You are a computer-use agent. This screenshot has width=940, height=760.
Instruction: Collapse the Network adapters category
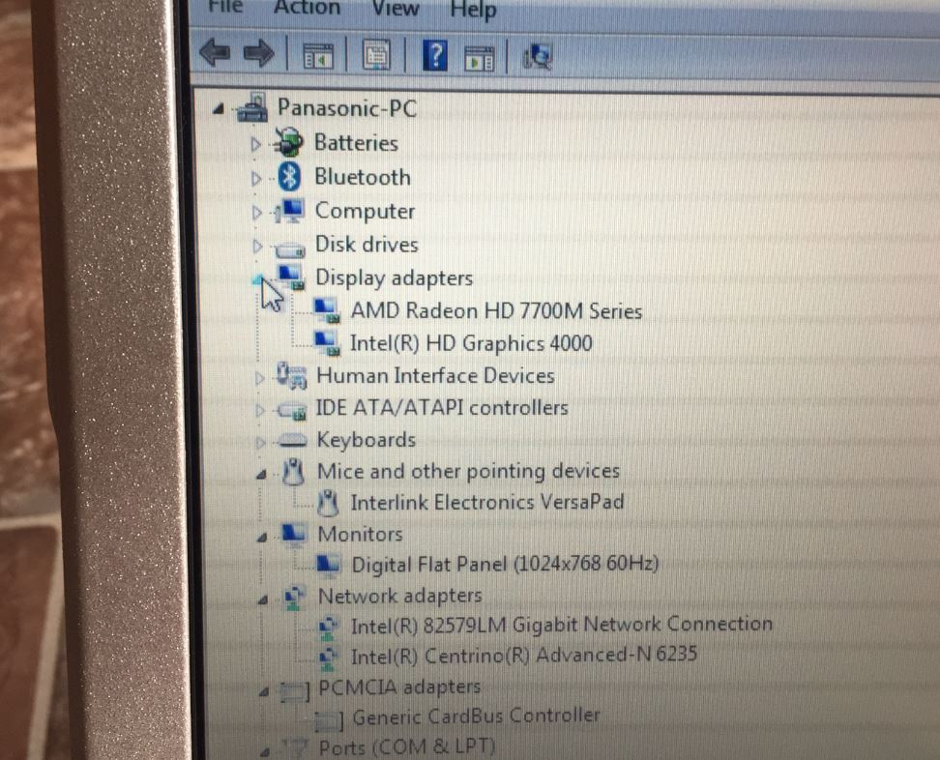pos(263,599)
